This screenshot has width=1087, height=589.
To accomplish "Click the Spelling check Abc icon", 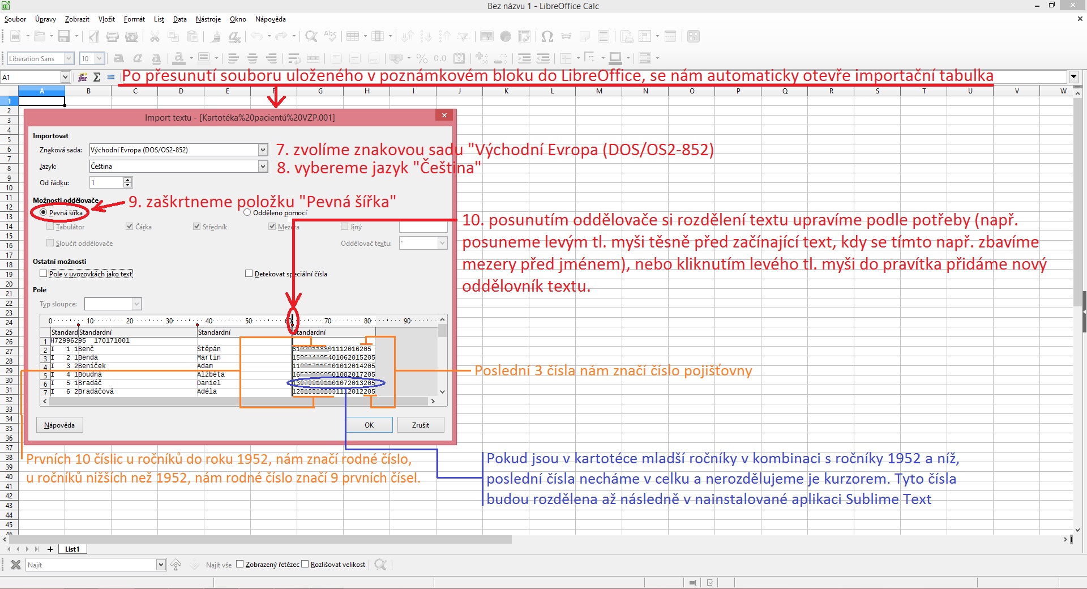I will click(x=330, y=37).
